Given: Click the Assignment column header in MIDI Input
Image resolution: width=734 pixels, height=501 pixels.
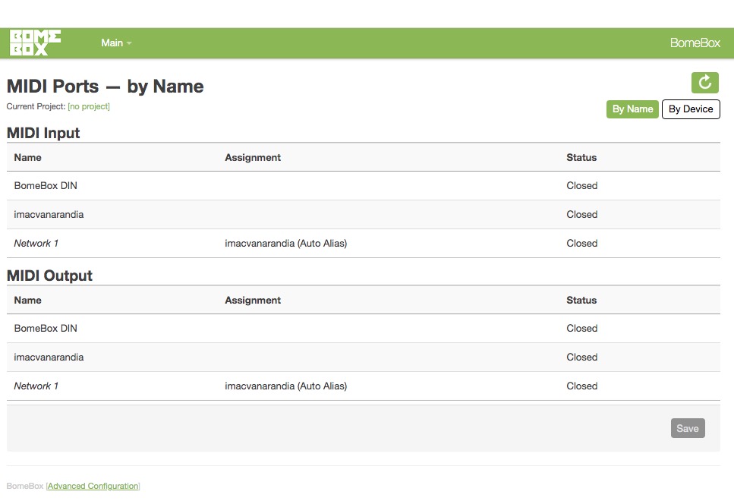Looking at the screenshot, I should click(x=253, y=157).
